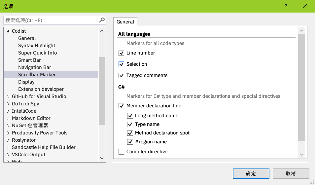Click settings panel scrollbar up arrow
315x185 pixels.
point(301,31)
